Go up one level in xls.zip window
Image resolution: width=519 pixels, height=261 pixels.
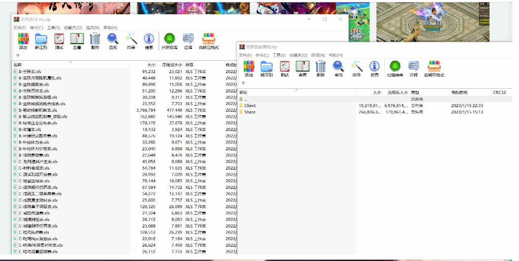tap(18, 55)
